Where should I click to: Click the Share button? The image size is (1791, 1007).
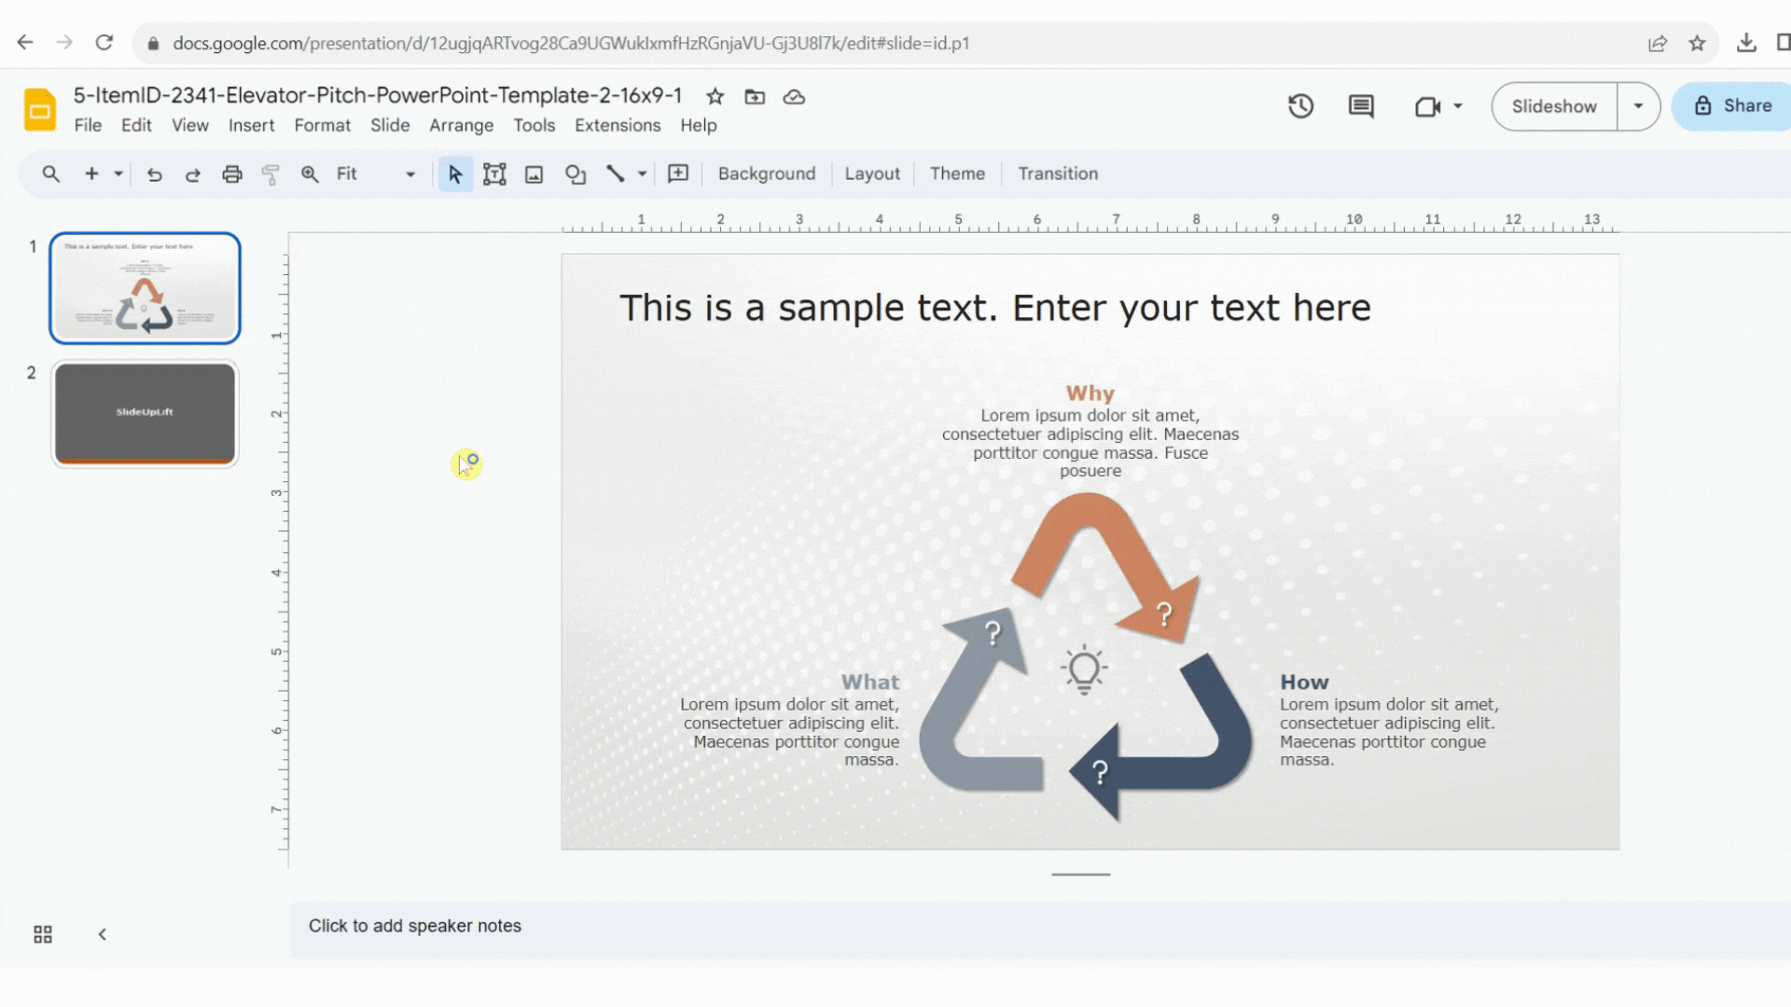click(x=1741, y=105)
